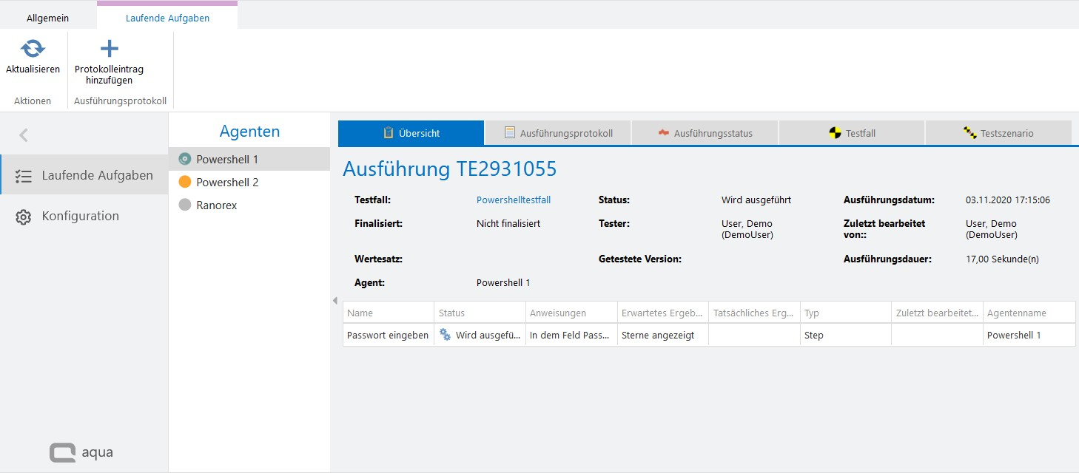Click the orange Powershell 2 status icon
The image size is (1079, 473).
185,182
